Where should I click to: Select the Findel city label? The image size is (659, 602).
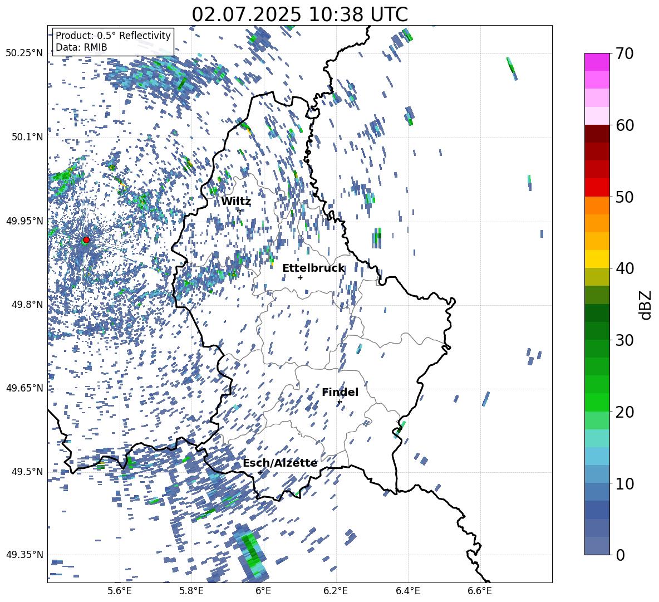[340, 392]
